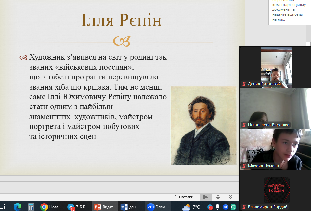Image resolution: width=311 pixels, height=211 pixels.
Task: Select Владимиров Гордий avatar tile
Action: click(276, 190)
